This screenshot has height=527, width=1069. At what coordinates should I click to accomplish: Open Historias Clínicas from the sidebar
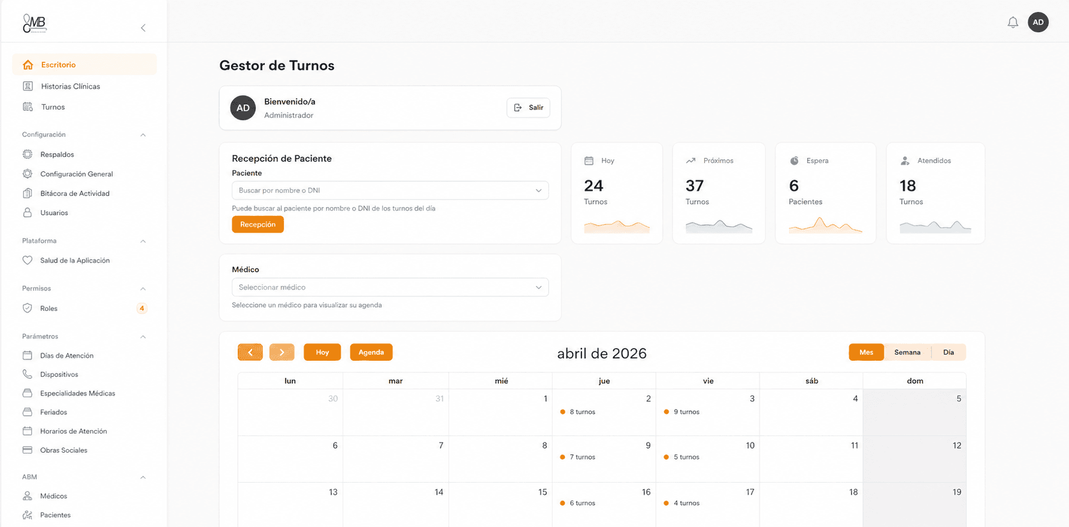tap(70, 86)
